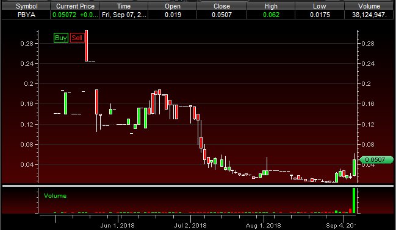396x230 pixels.
Task: Click the Close column header
Action: (x=221, y=6)
